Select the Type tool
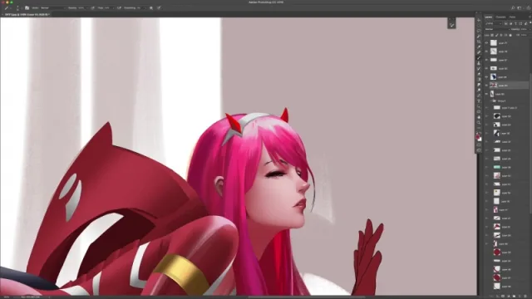The image size is (532, 299). tap(479, 101)
